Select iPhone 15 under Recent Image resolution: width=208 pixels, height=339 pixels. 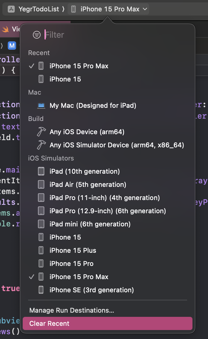coord(108,79)
